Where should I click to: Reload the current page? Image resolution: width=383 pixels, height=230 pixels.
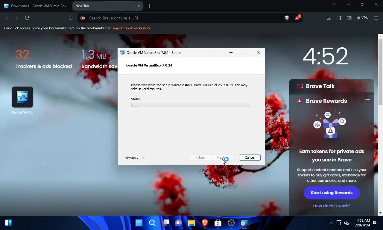[27, 18]
